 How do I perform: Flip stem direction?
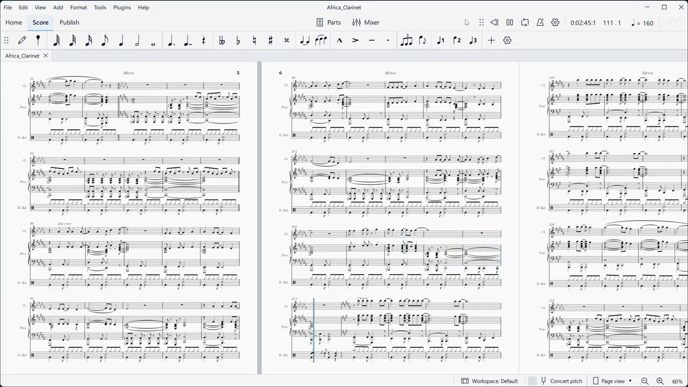point(422,40)
